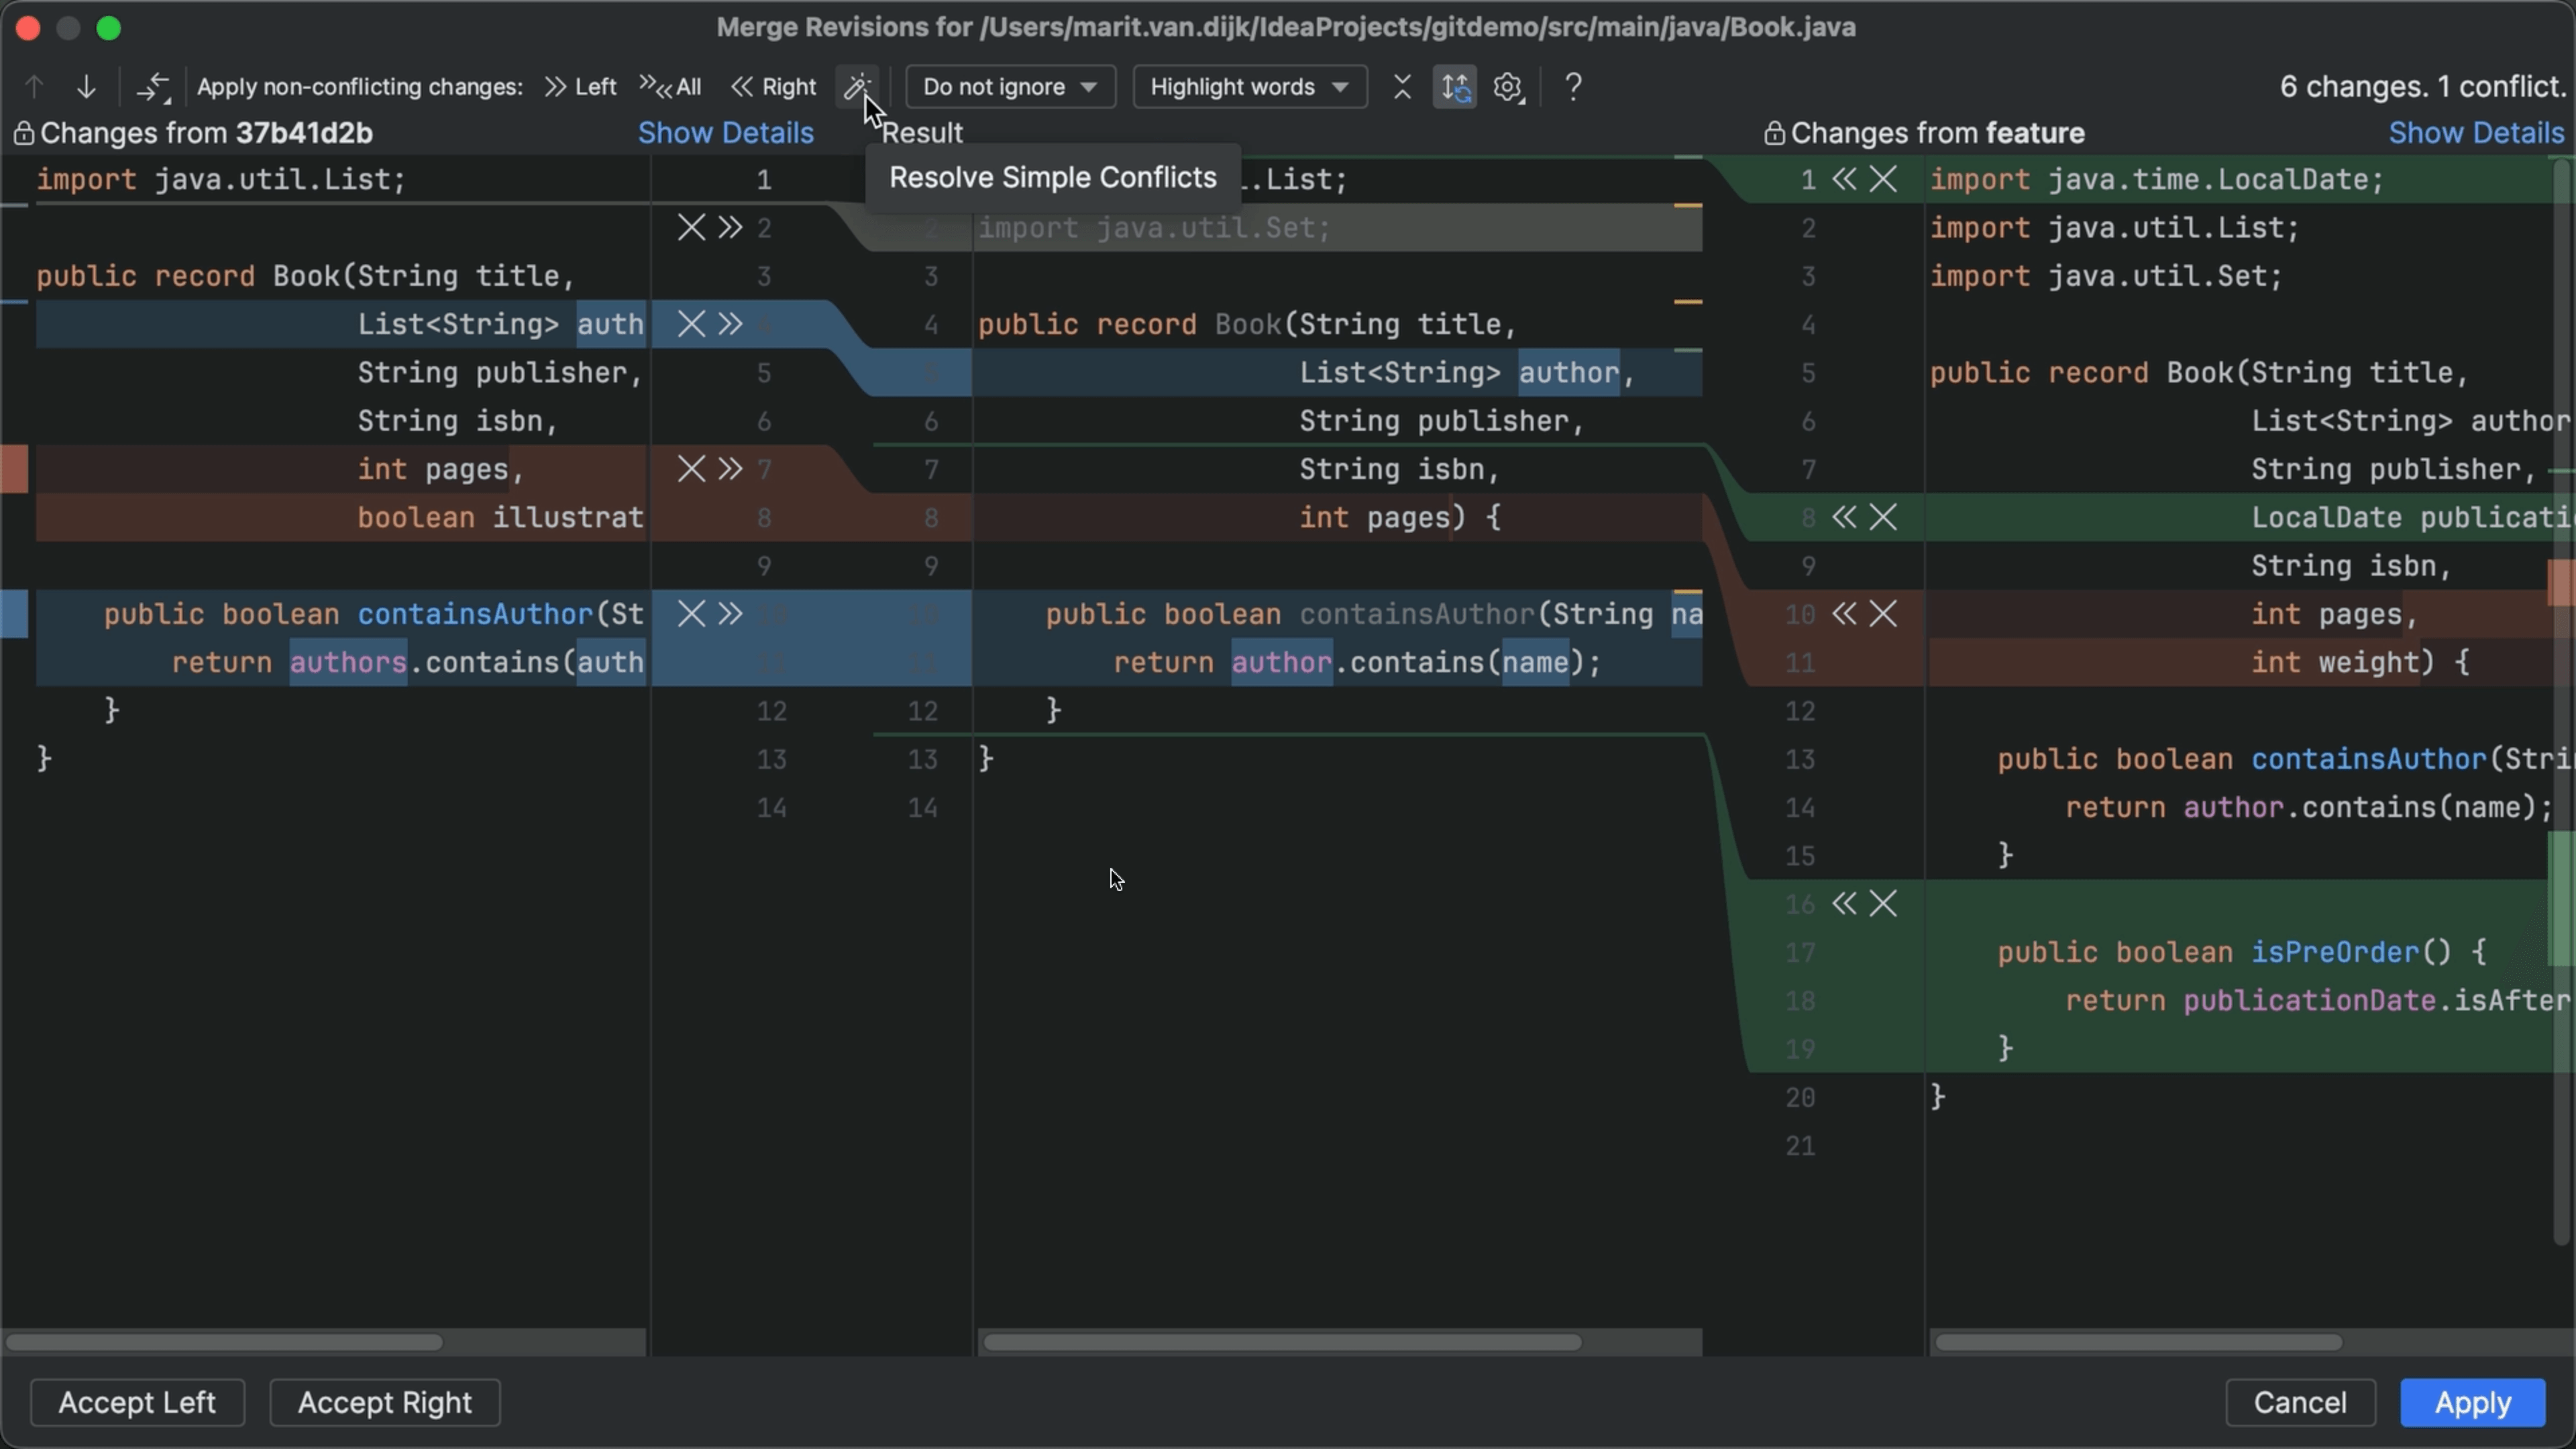Image resolution: width=2576 pixels, height=1449 pixels.
Task: Dismiss the isPreOrder change with its X icon
Action: click(x=1884, y=904)
